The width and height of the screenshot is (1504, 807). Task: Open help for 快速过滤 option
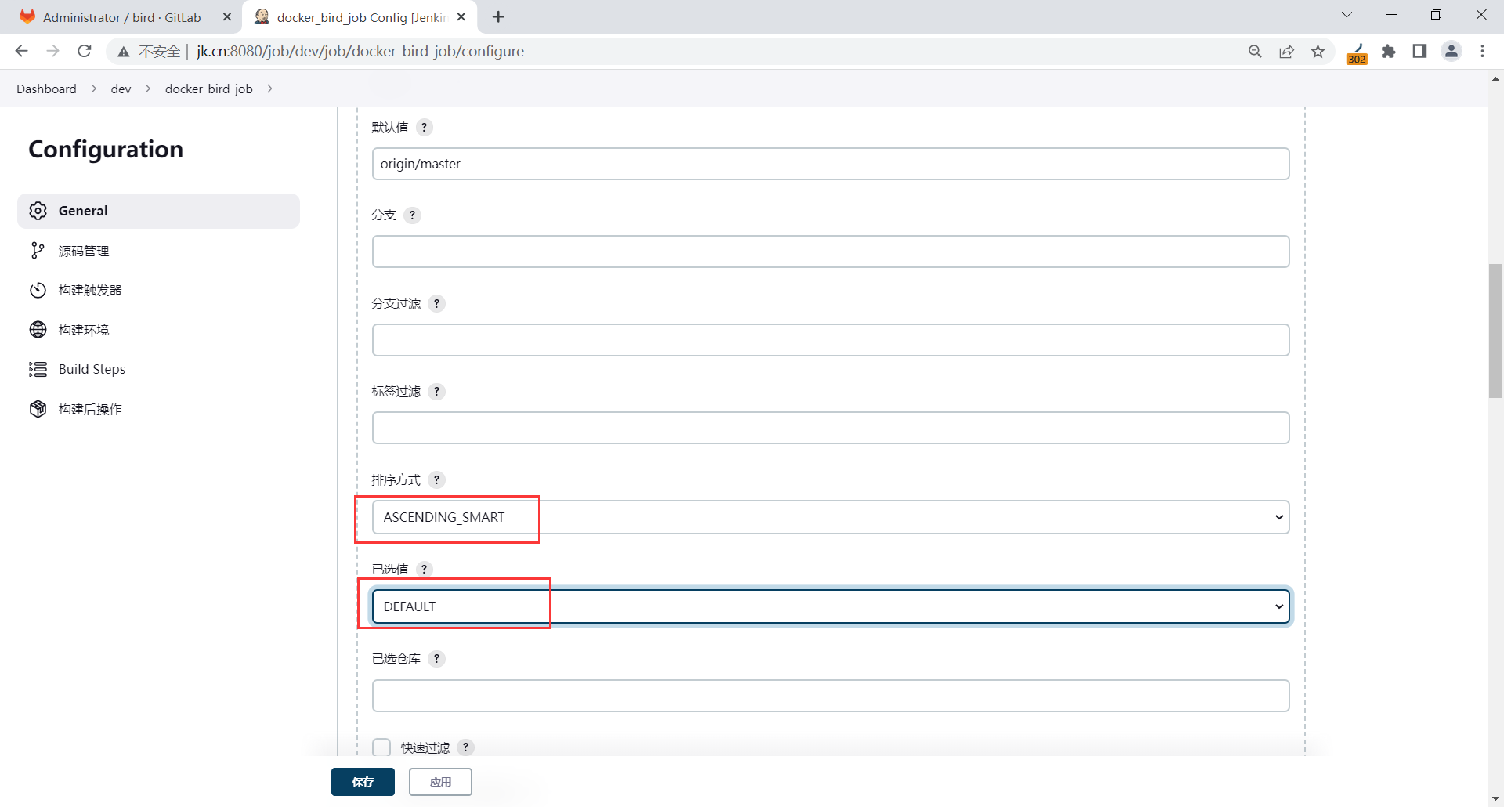pos(466,747)
